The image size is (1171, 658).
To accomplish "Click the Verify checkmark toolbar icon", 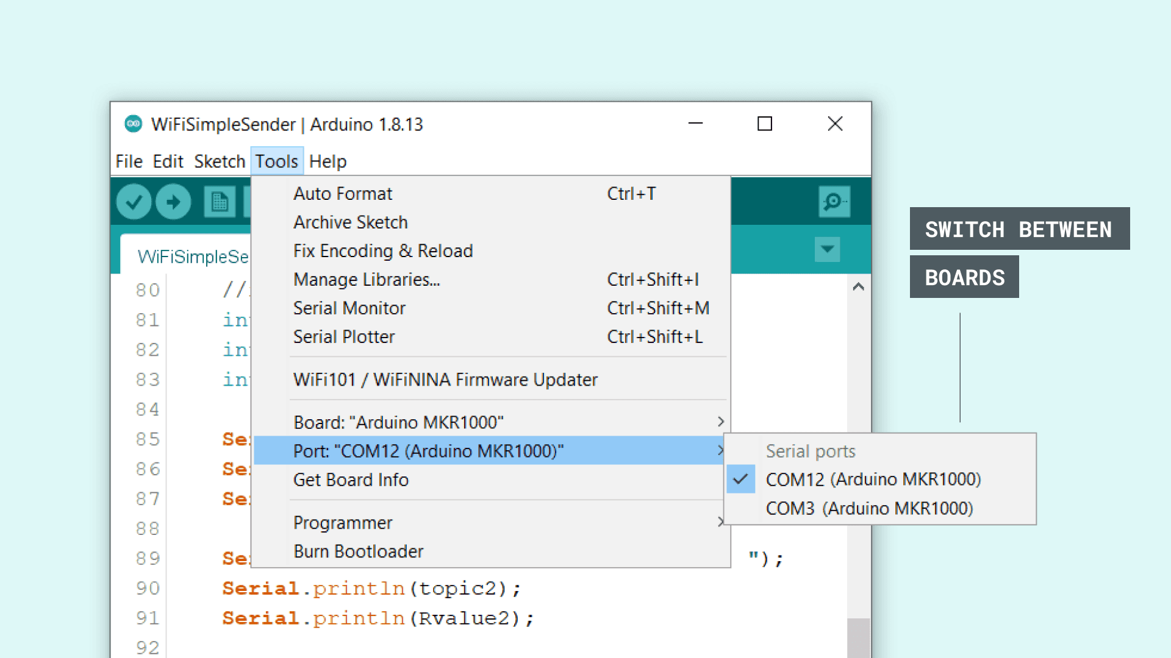I will (134, 202).
